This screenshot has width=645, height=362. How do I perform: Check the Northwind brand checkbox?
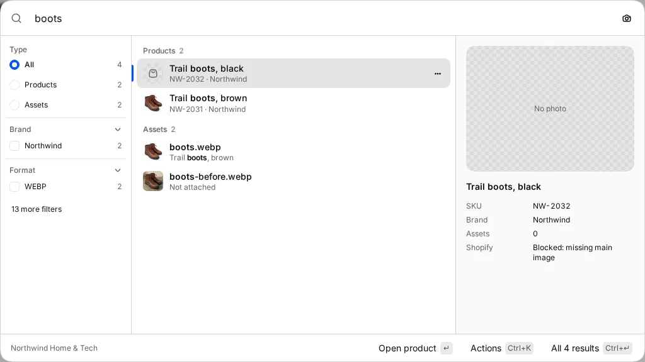click(14, 146)
